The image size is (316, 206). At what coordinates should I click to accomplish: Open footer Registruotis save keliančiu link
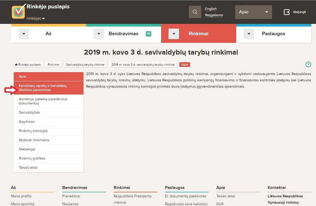pos(186,204)
